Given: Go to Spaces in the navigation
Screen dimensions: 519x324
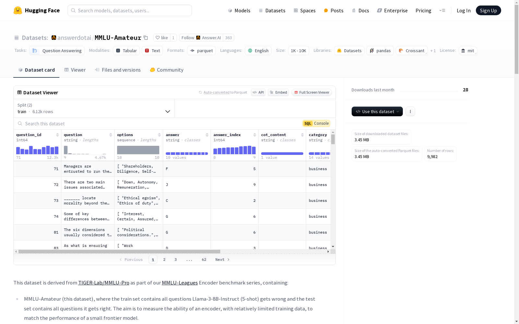Looking at the screenshot, I should pyautogui.click(x=305, y=10).
